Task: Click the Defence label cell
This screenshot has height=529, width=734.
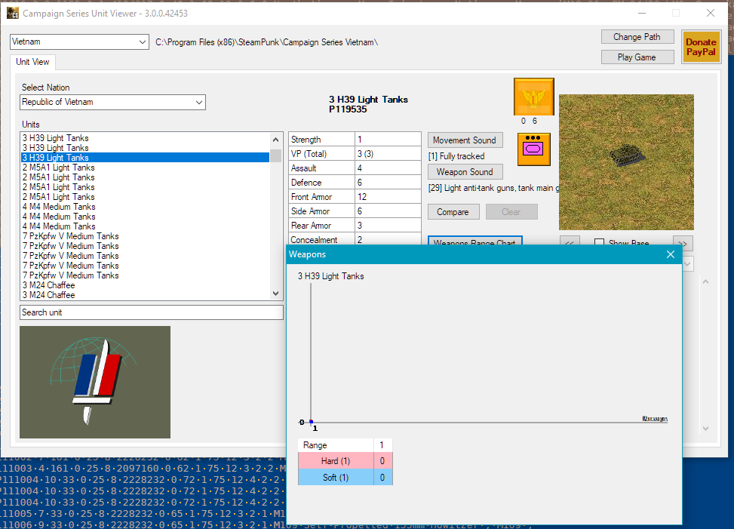Action: click(x=321, y=182)
